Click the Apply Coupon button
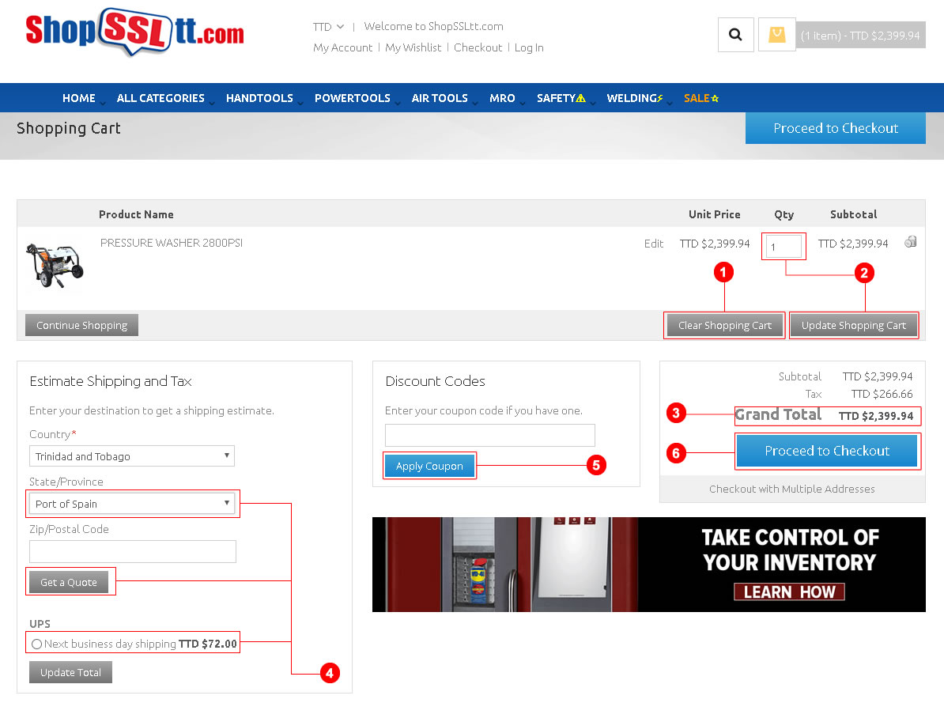The height and width of the screenshot is (703, 944). [x=429, y=466]
